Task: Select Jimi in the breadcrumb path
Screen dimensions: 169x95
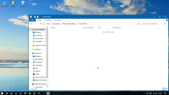Action: [48, 24]
